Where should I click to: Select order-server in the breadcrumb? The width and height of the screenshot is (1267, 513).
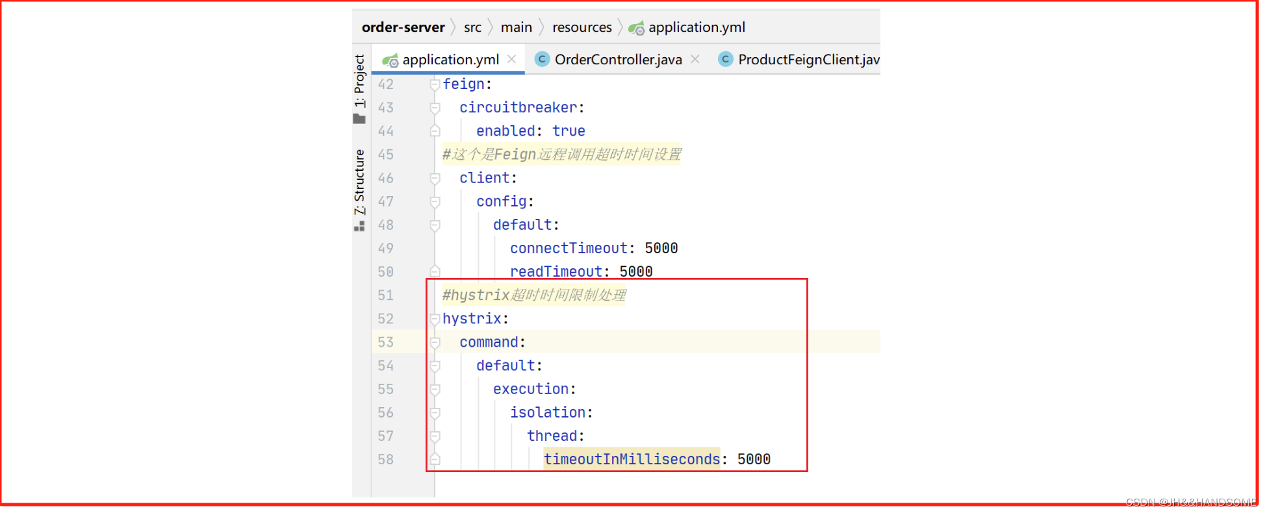pyautogui.click(x=403, y=27)
